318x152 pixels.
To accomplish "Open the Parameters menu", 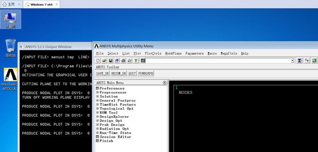I will coord(194,54).
